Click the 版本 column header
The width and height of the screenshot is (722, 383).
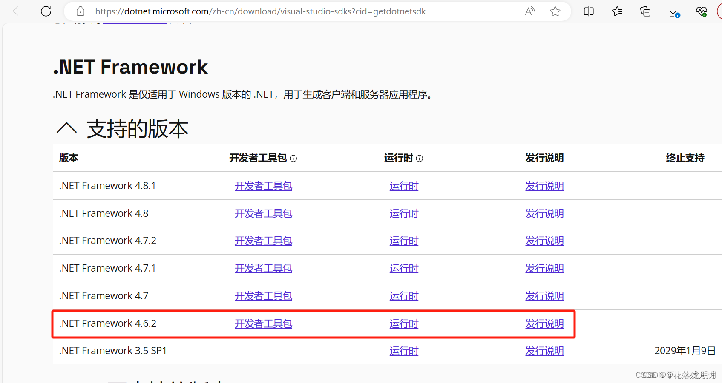point(69,158)
